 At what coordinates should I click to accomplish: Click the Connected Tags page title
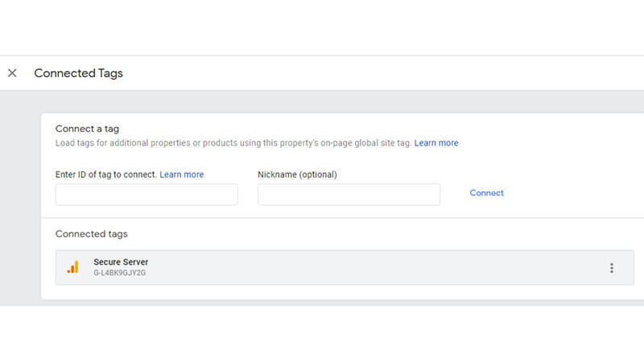coord(78,73)
